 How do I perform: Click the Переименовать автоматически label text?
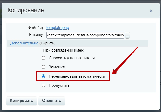click(x=77, y=76)
